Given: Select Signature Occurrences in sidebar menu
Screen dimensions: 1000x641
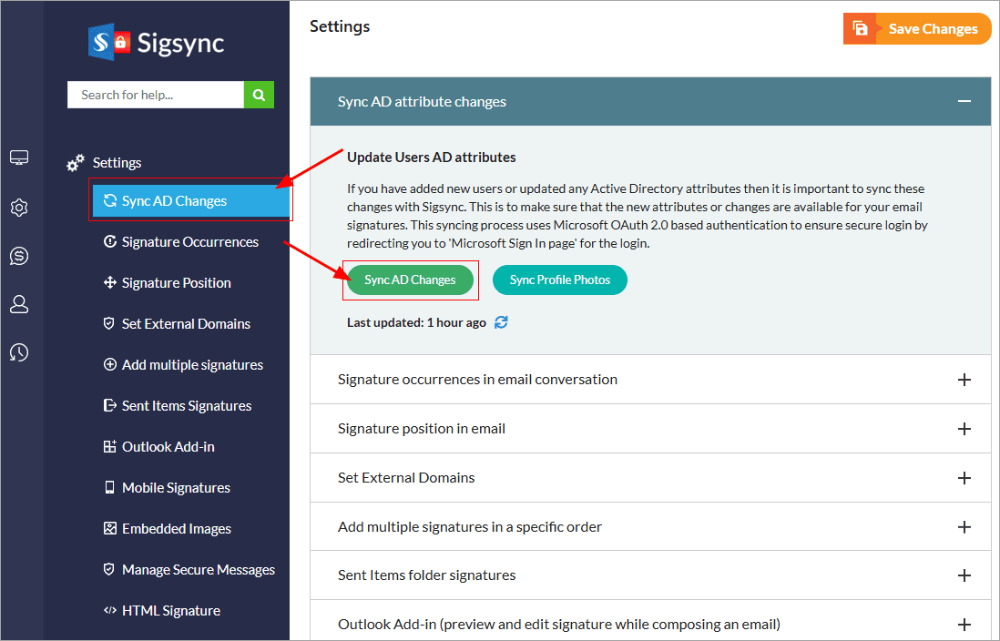Looking at the screenshot, I should point(189,242).
